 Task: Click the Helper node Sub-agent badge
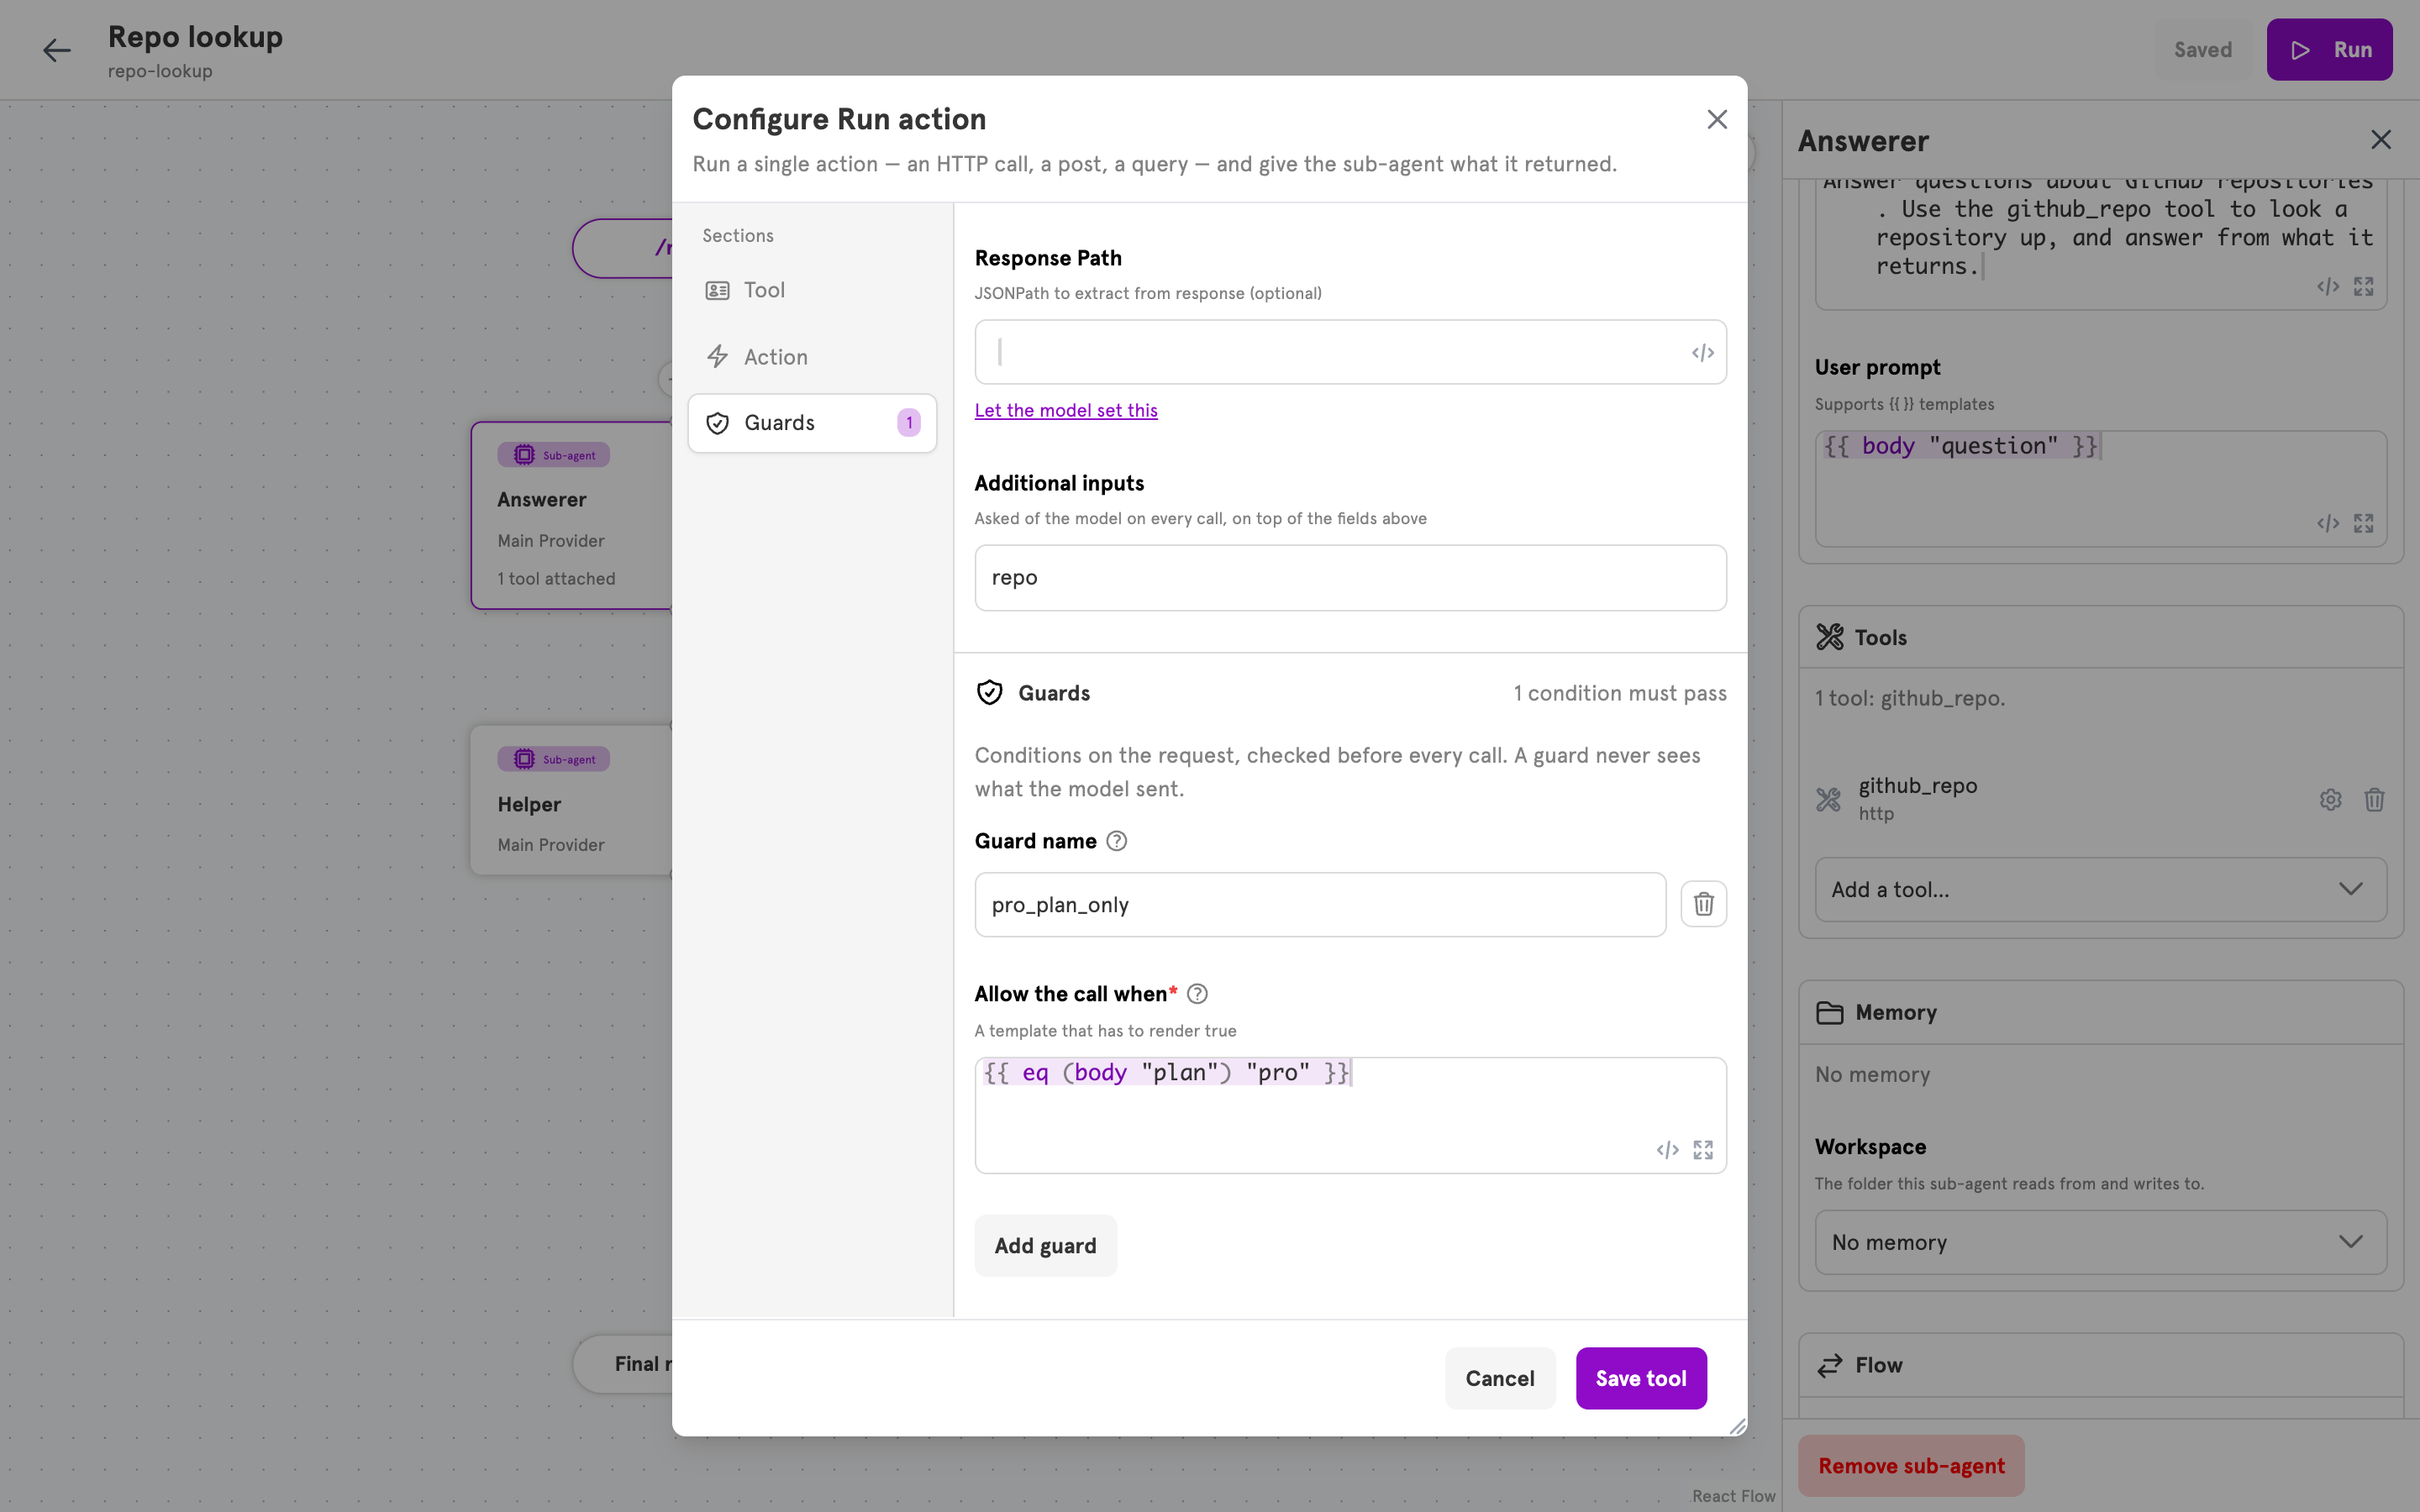click(x=553, y=759)
